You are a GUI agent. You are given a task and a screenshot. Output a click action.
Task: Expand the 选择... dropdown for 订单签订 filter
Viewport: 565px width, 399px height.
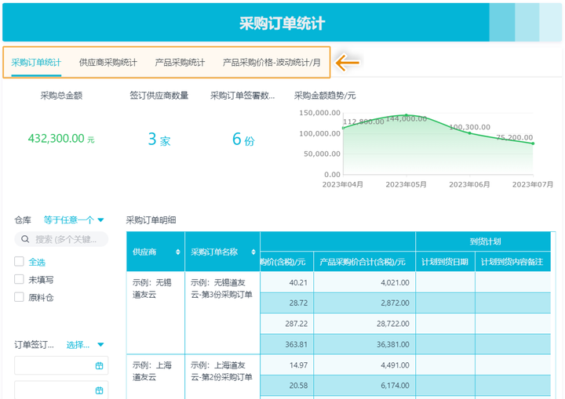[x=85, y=344]
